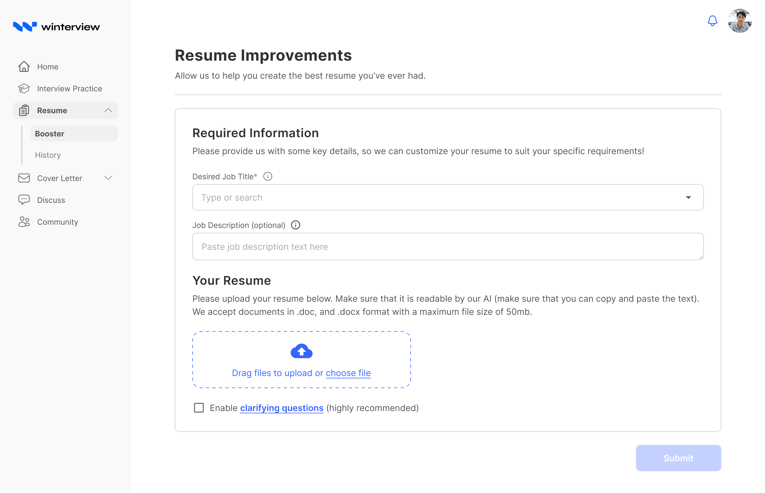Select the Booster submenu item
Viewport: 765px width, 493px height.
tap(50, 133)
